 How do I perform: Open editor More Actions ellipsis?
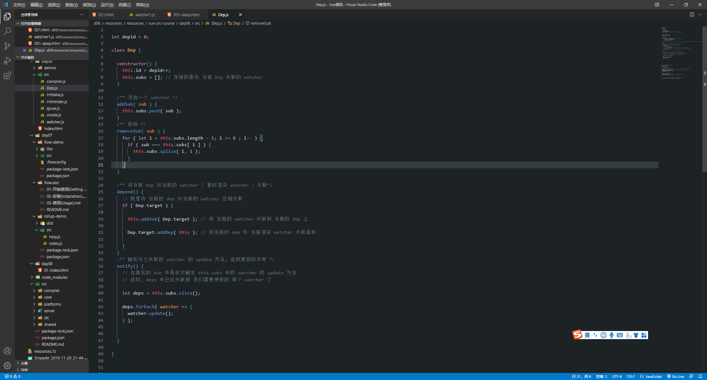(x=700, y=14)
